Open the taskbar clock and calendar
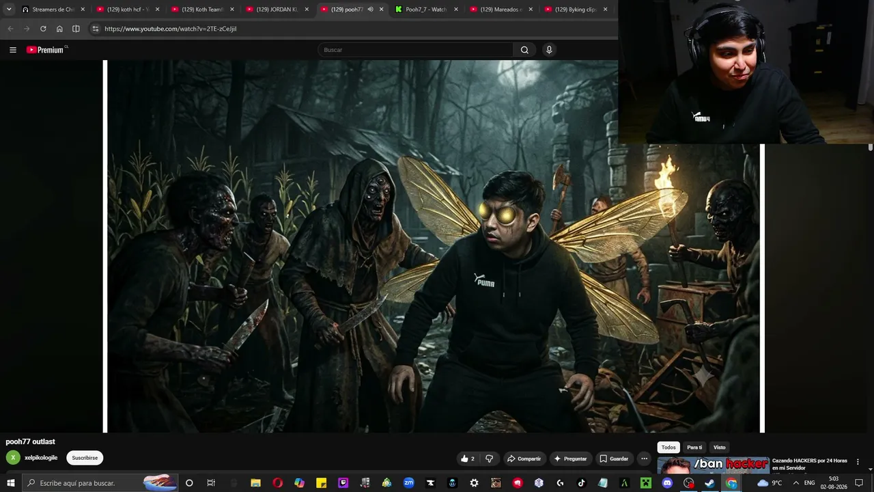 pyautogui.click(x=834, y=483)
